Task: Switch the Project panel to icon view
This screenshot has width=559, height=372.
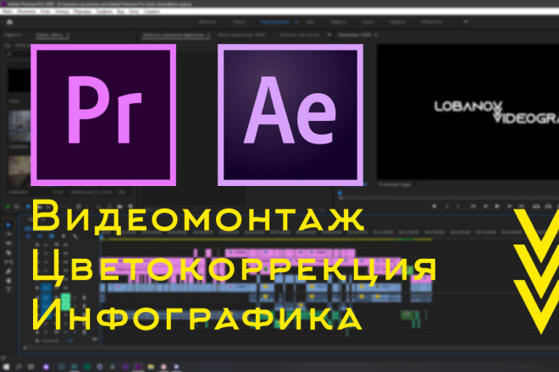Action: [28, 206]
